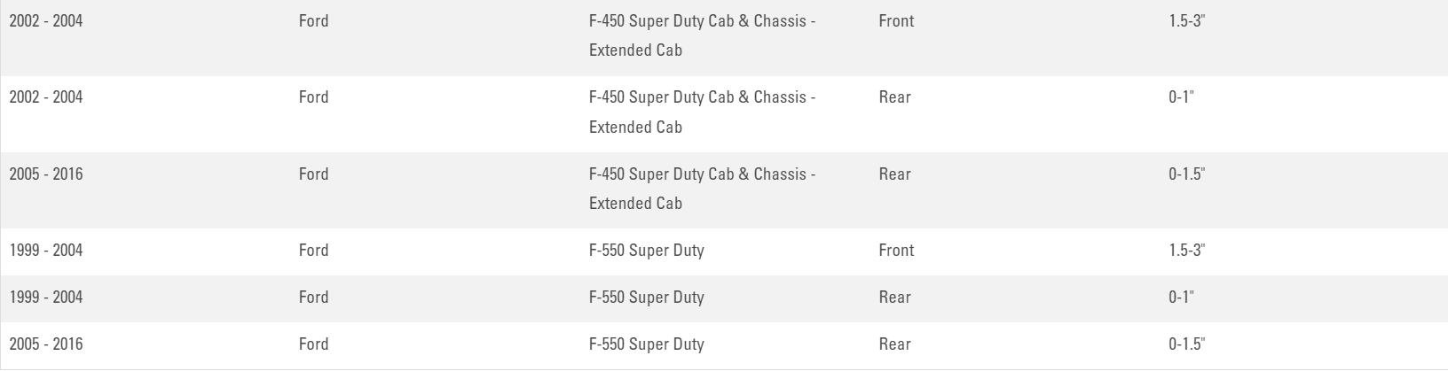1448x371 pixels.
Task: Click the 2005-2016 year range for F-450
Action: [x=46, y=174]
